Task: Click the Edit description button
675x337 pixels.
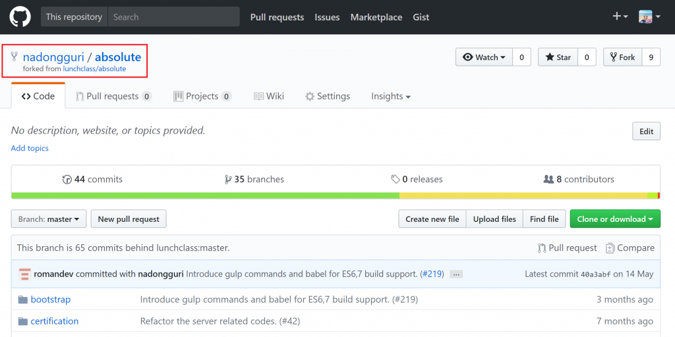Action: pos(646,131)
